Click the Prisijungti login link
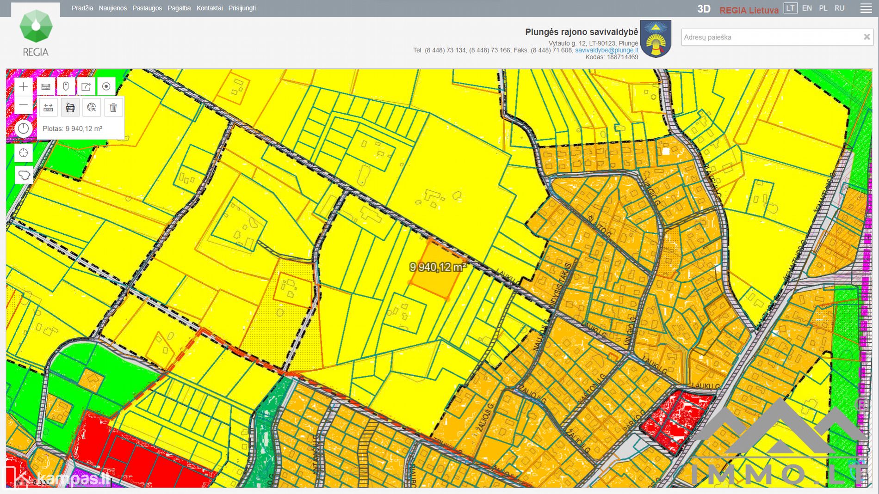 (242, 8)
